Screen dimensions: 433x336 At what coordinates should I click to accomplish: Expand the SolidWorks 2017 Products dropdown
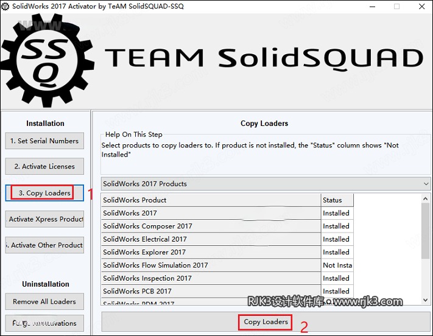click(266, 184)
